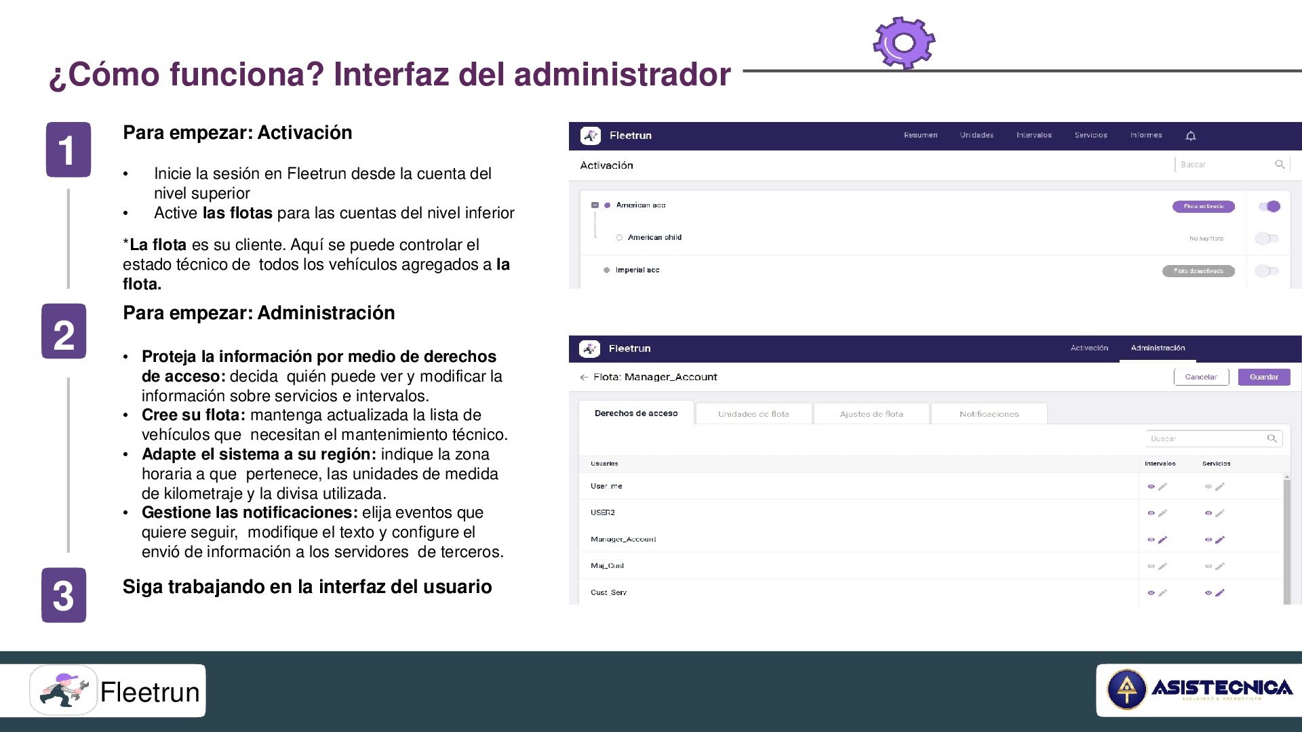Click edit pencil for Manager_Account Intervalos
Viewport: 1302px width, 732px height.
[1162, 540]
